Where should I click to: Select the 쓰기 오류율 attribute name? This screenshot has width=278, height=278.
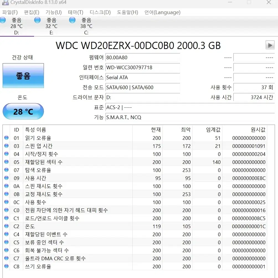38,266
